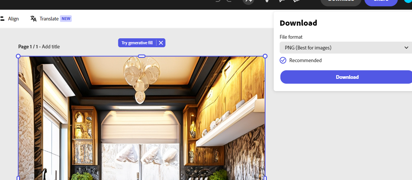This screenshot has width=412, height=180.
Task: Click the wide Download button in panel
Action: click(346, 77)
